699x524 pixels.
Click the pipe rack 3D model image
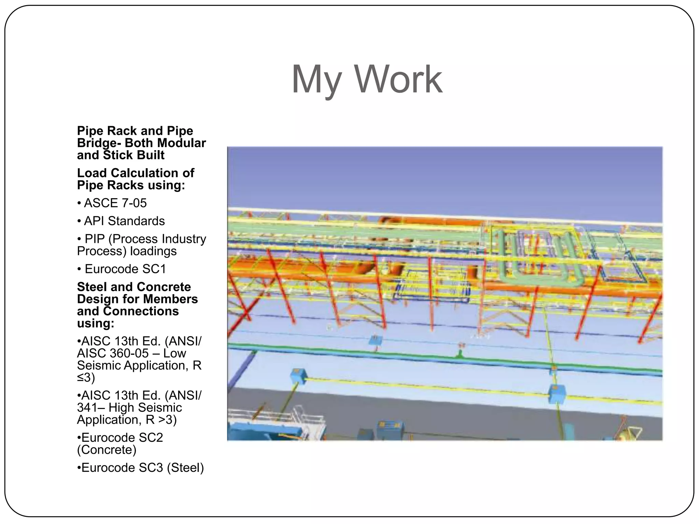pos(445,293)
